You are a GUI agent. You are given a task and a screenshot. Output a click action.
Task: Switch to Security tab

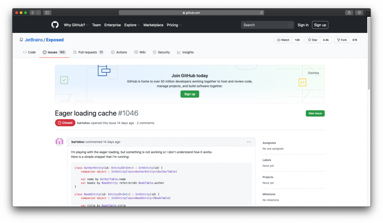[161, 52]
